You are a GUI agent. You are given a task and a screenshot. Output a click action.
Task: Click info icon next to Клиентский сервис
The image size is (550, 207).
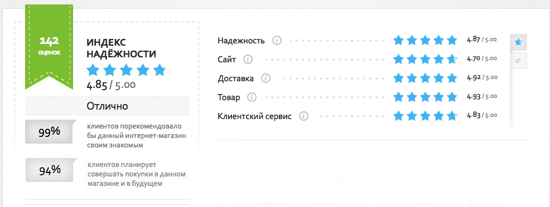coord(304,116)
